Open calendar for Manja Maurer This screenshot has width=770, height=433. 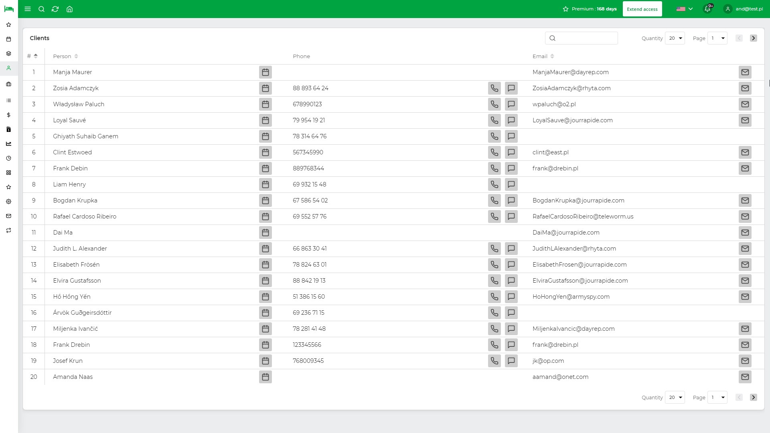(x=265, y=72)
